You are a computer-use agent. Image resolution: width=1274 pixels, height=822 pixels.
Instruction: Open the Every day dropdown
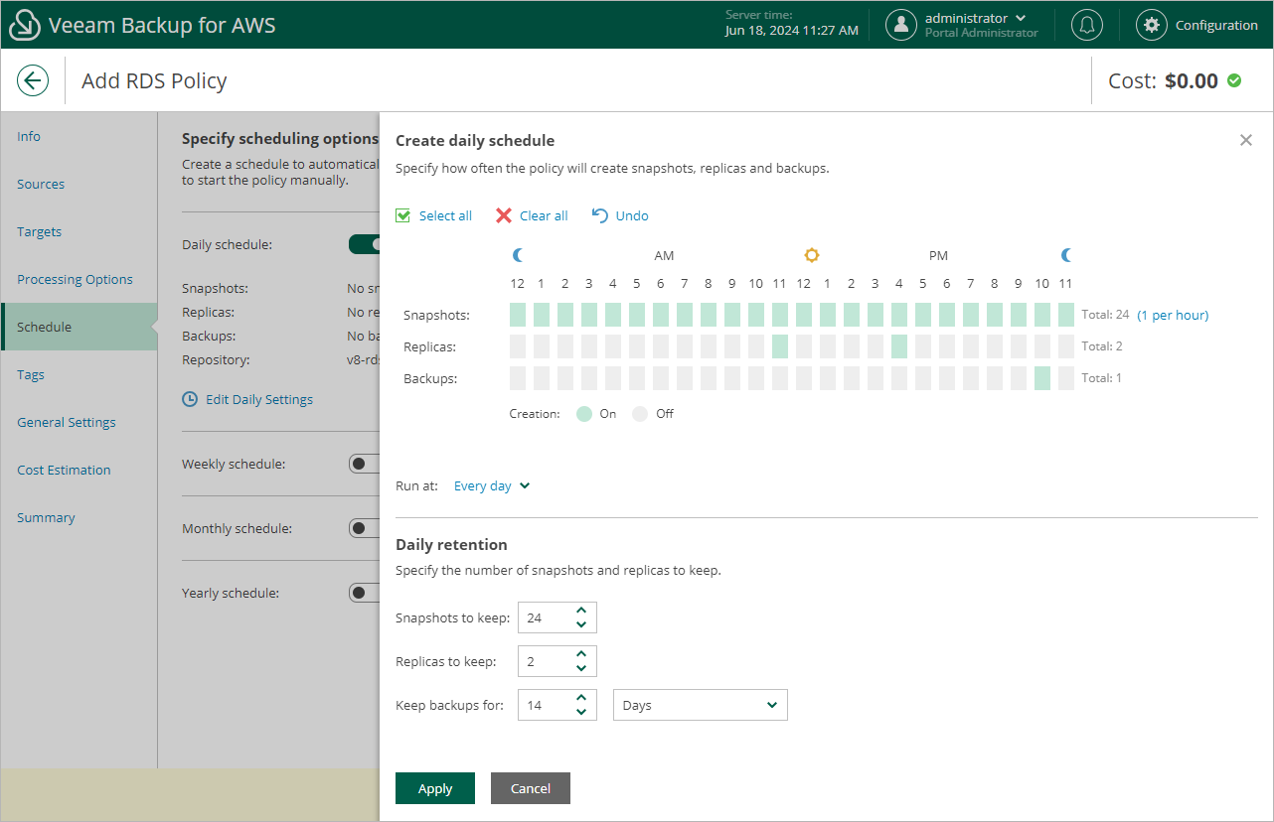click(492, 486)
